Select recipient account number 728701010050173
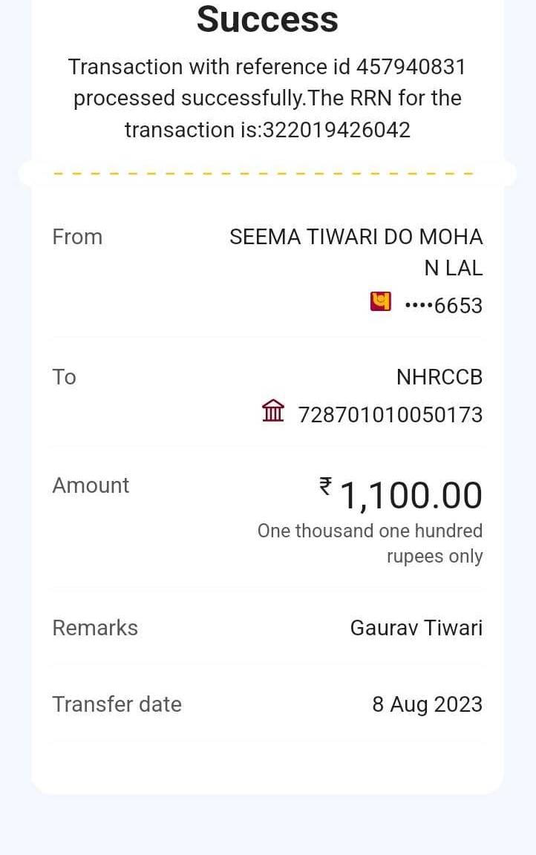Image resolution: width=536 pixels, height=855 pixels. (x=390, y=415)
